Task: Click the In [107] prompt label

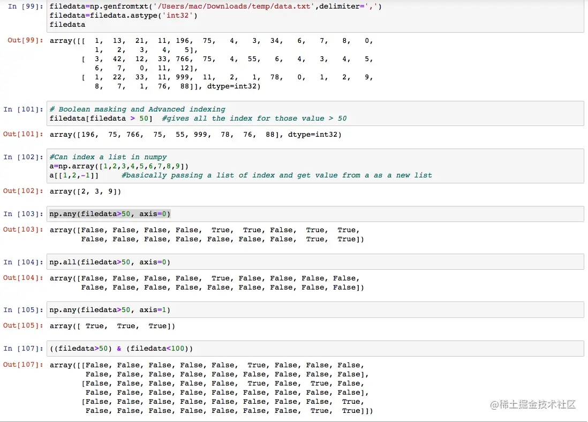Action: click(x=23, y=349)
